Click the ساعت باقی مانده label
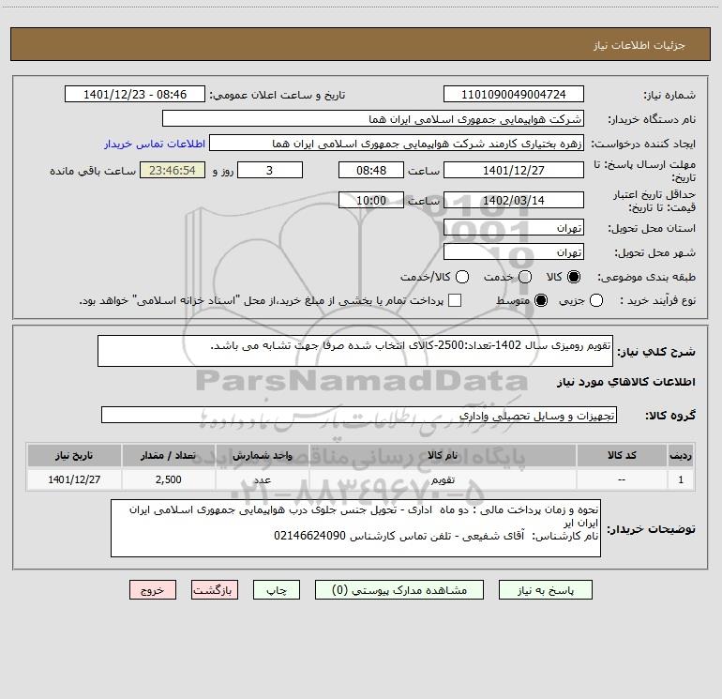 click(x=93, y=171)
